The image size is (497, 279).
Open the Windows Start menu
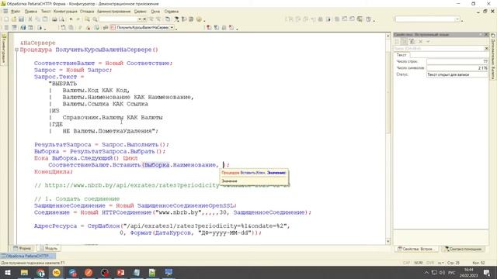coord(8,272)
